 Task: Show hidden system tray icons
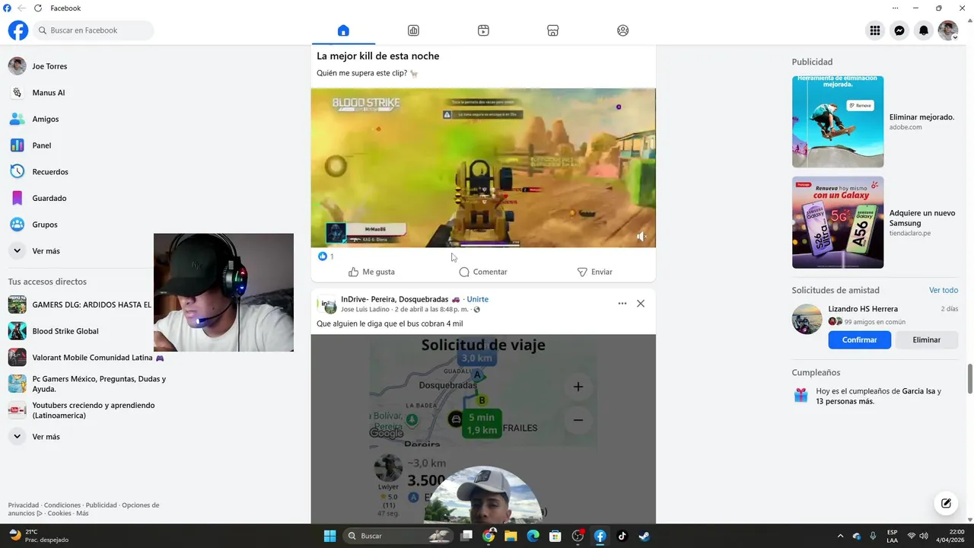click(x=840, y=536)
